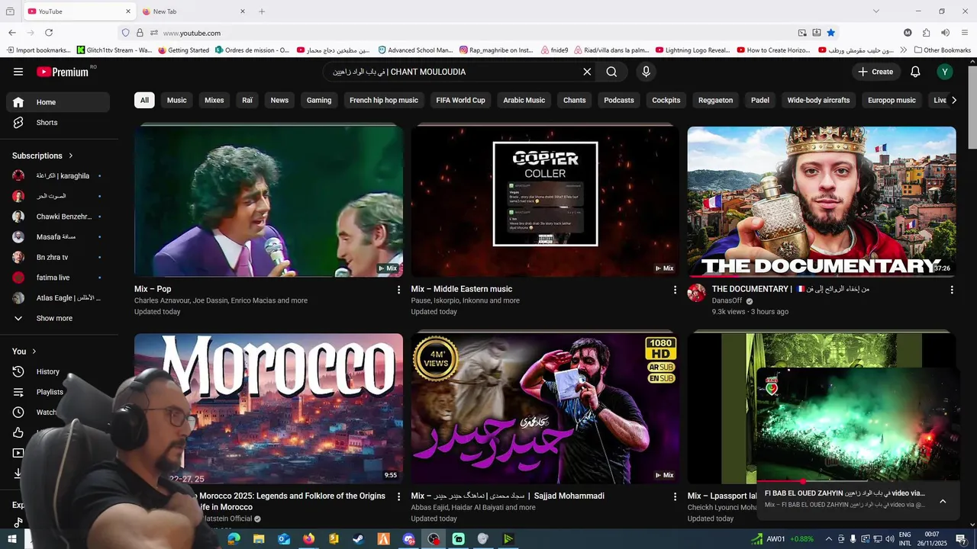Select the Podcasts filter chip
977x549 pixels.
click(x=619, y=100)
